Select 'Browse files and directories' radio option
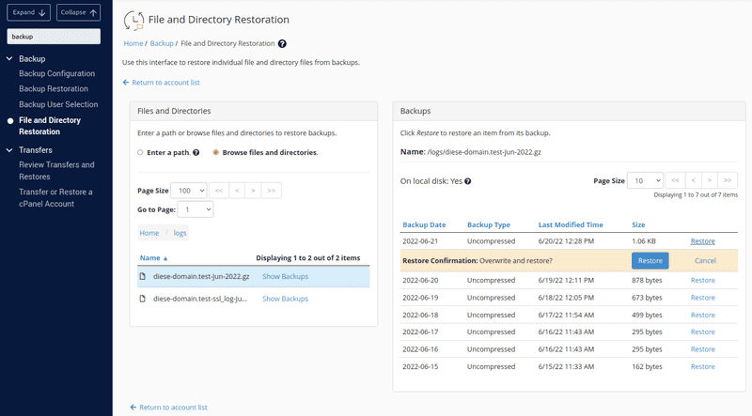 (216, 152)
